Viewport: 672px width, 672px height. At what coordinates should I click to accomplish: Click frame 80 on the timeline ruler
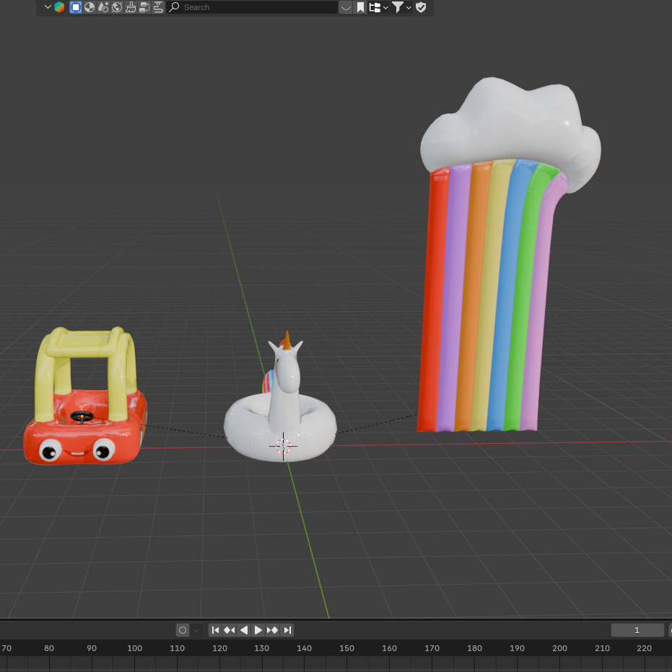pos(49,648)
